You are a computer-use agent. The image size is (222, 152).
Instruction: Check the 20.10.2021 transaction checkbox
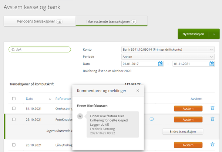pos(14,145)
